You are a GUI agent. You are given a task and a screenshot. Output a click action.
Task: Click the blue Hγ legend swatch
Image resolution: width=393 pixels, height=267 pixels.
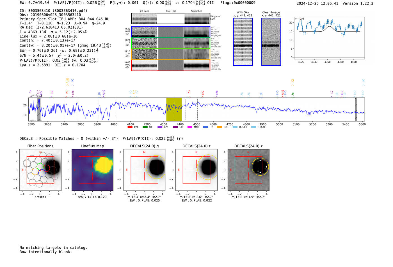click(x=205, y=127)
